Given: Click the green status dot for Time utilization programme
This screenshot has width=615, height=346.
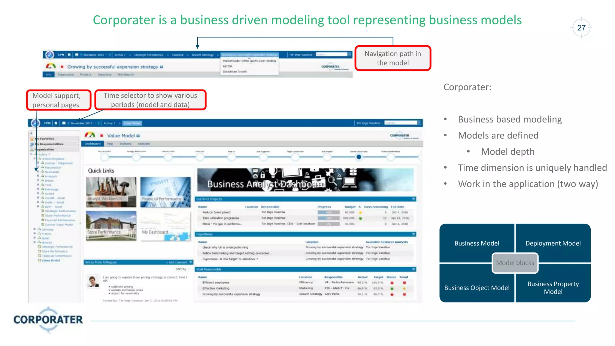Looking at the screenshot, I should pos(360,218).
